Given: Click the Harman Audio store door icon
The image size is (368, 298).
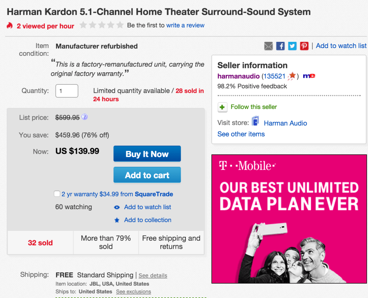Looking at the screenshot, I should [255, 122].
